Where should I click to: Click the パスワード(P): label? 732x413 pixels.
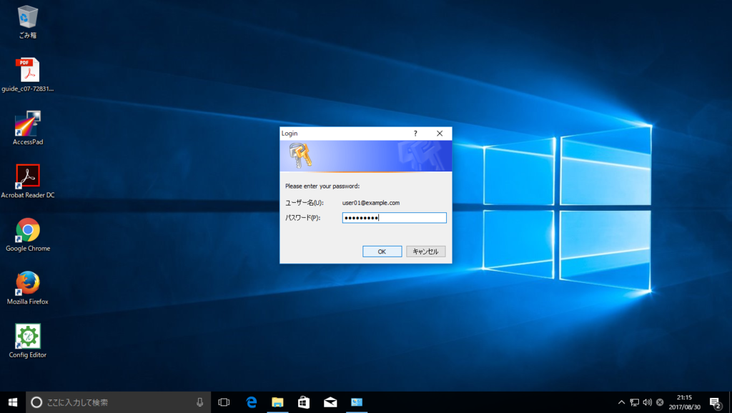pyautogui.click(x=302, y=218)
